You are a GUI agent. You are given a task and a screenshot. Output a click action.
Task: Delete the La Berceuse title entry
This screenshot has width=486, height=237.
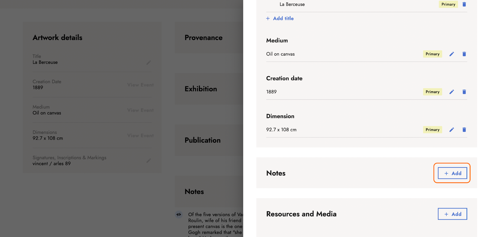point(464,4)
